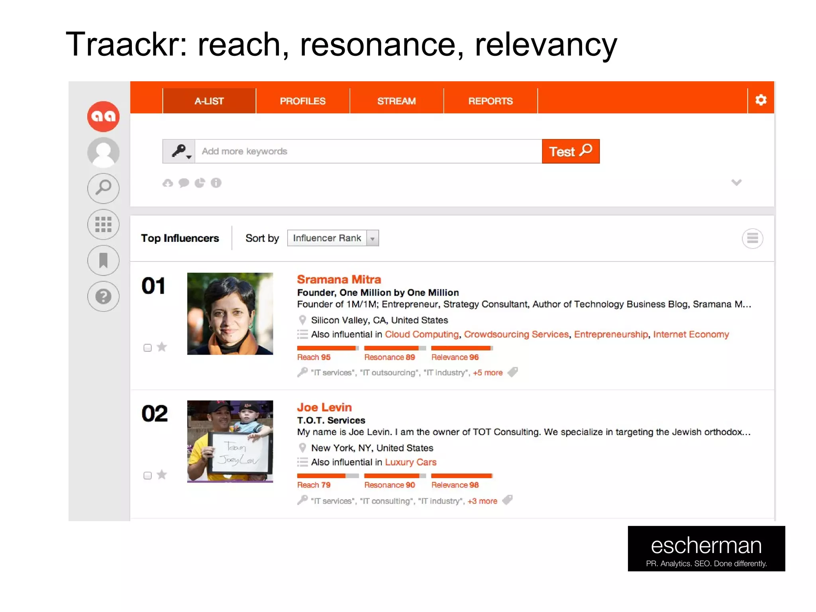Click the tag icon after Sramana Mitra keywords

(513, 372)
